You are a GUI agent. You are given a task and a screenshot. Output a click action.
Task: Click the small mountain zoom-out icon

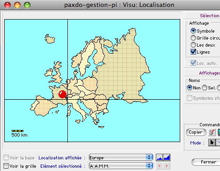160,157
